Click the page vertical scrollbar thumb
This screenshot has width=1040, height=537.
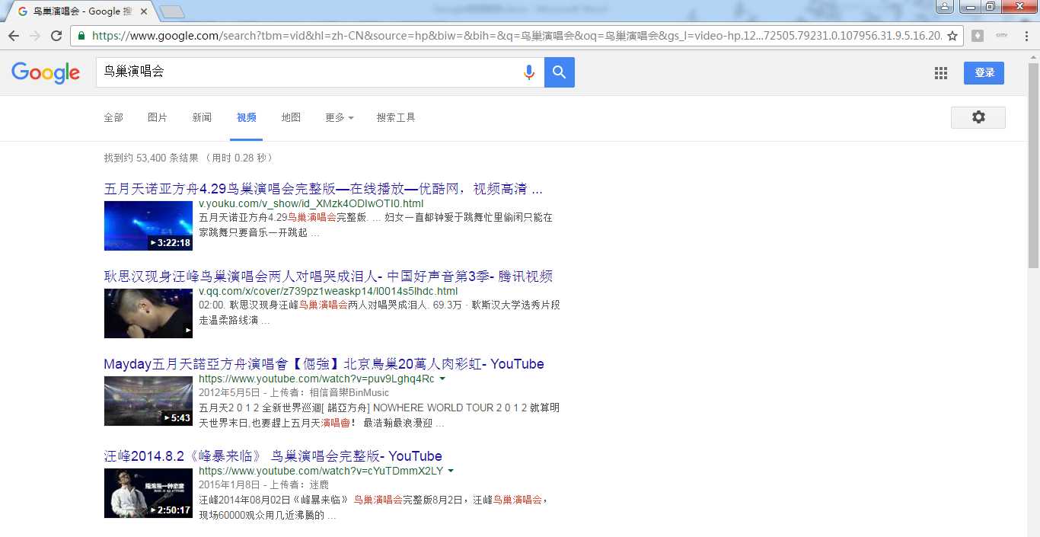click(x=1033, y=165)
